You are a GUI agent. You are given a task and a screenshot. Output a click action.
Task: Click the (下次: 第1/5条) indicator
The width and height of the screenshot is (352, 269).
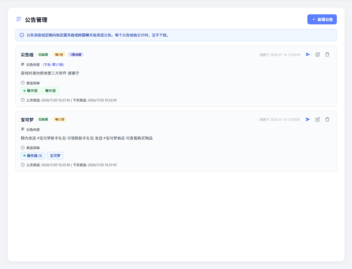click(x=53, y=65)
